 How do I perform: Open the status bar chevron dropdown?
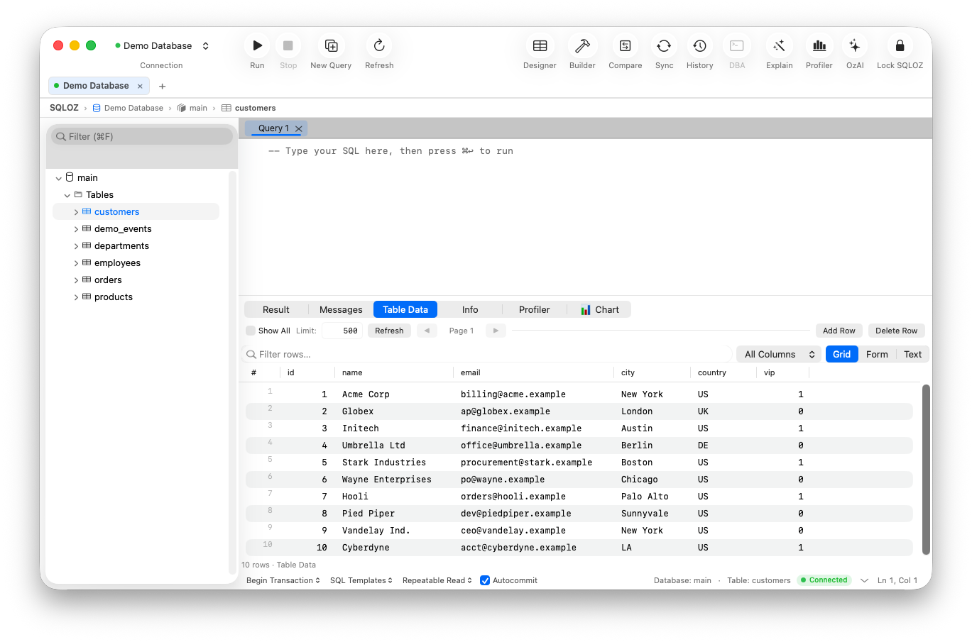(864, 580)
